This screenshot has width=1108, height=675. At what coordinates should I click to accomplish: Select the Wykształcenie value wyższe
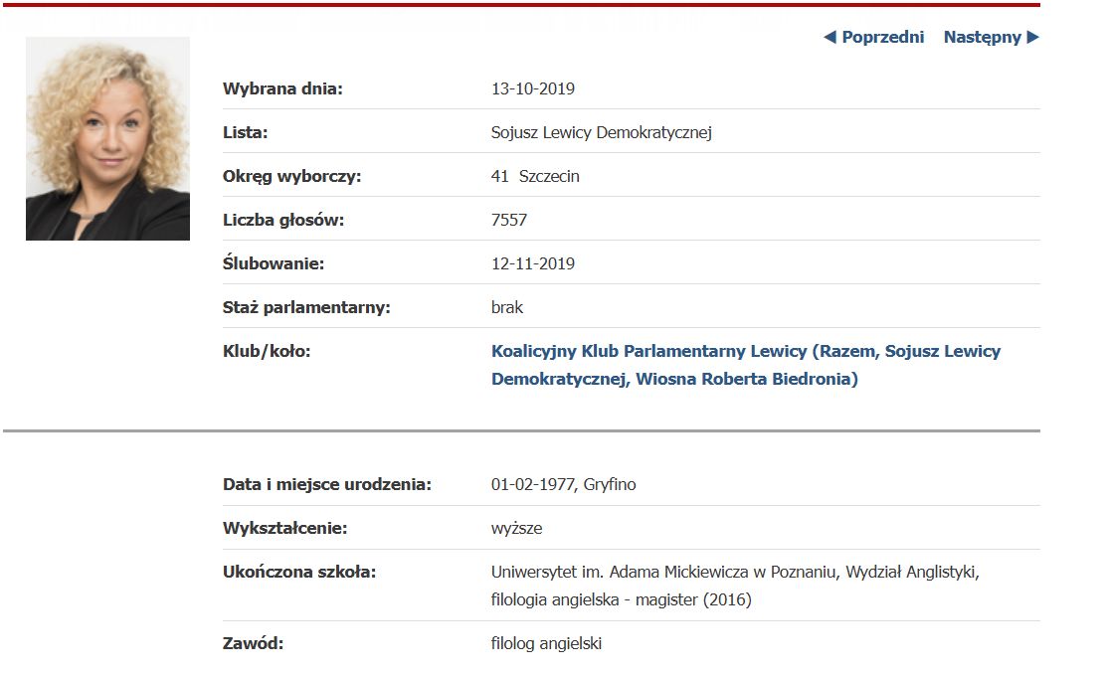514,528
